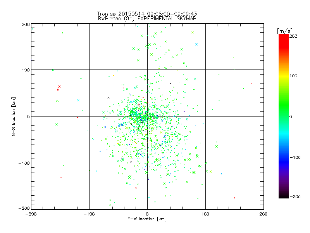The width and height of the screenshot is (310, 233).
Task: Click the red cross near the plot bottom
Action: (x=136, y=188)
